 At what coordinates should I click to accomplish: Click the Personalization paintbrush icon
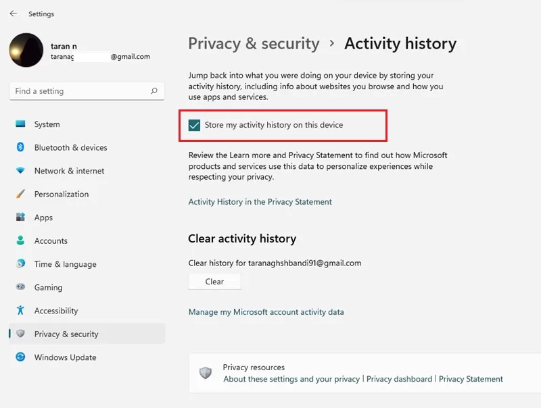[x=20, y=194]
